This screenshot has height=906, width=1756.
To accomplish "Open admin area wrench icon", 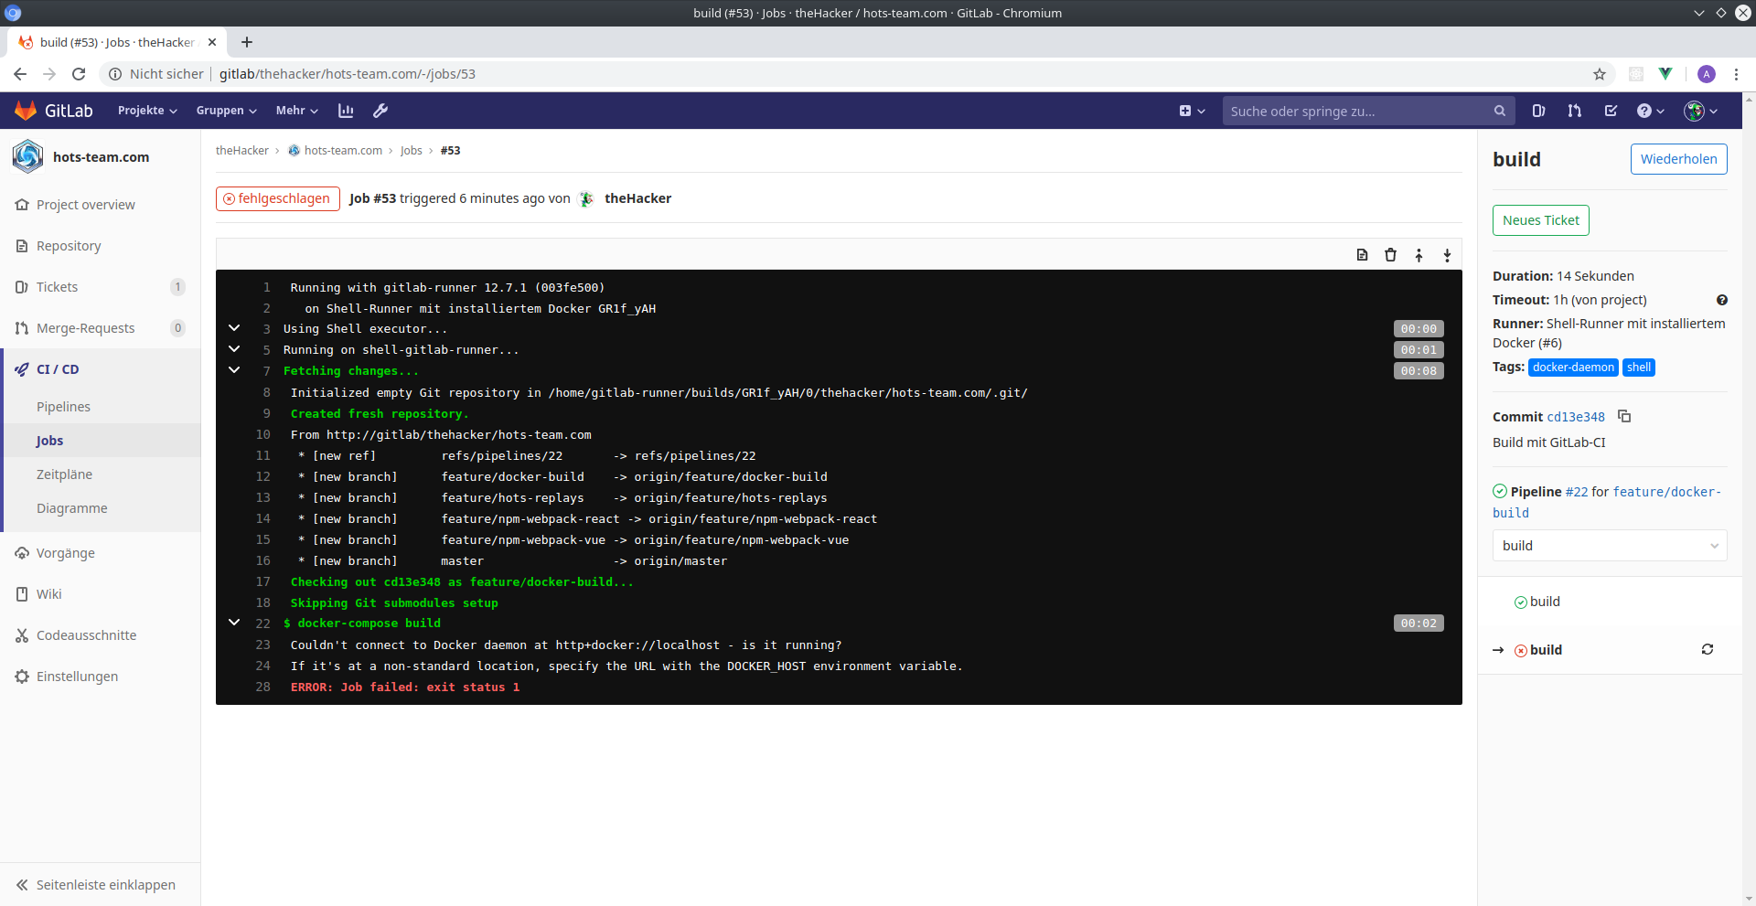I will pos(380,111).
